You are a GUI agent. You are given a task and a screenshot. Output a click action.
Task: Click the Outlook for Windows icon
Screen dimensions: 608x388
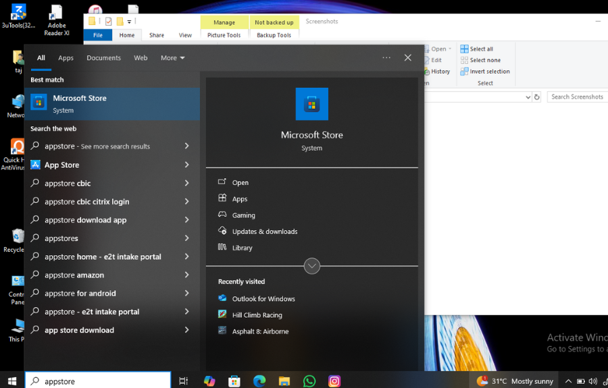(222, 298)
